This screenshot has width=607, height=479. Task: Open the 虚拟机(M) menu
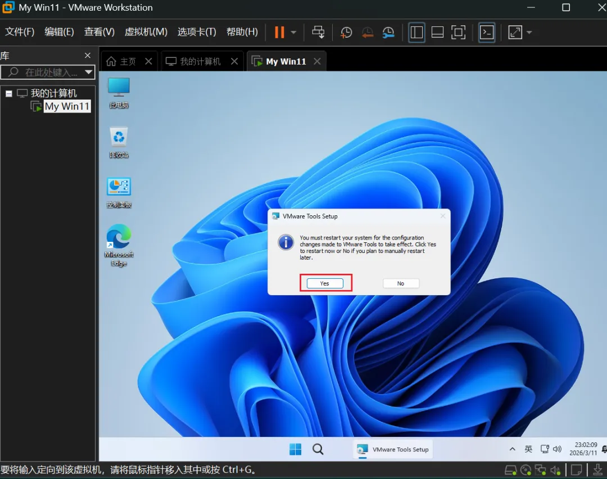pos(146,31)
